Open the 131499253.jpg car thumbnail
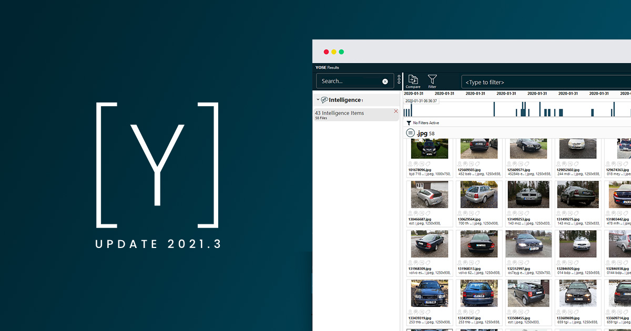The image size is (631, 331). click(x=528, y=195)
